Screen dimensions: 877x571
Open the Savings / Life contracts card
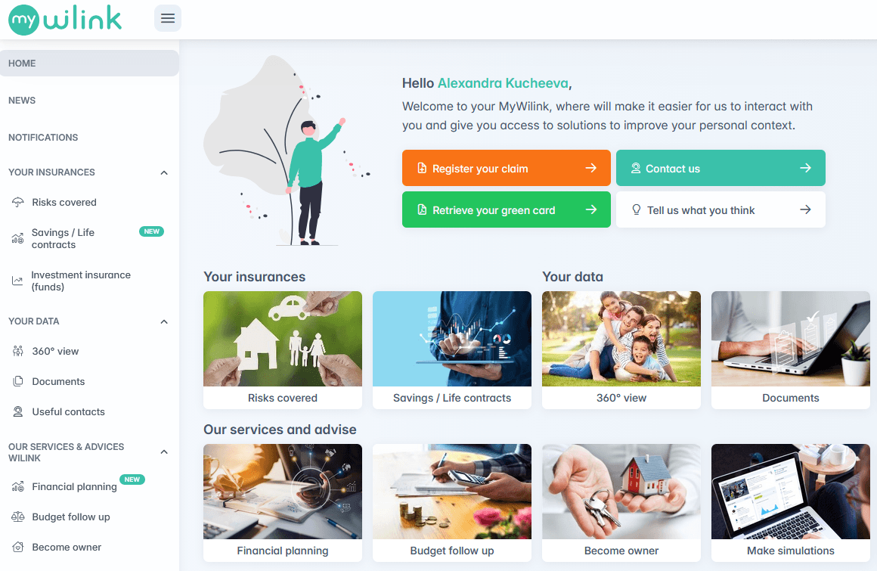452,350
